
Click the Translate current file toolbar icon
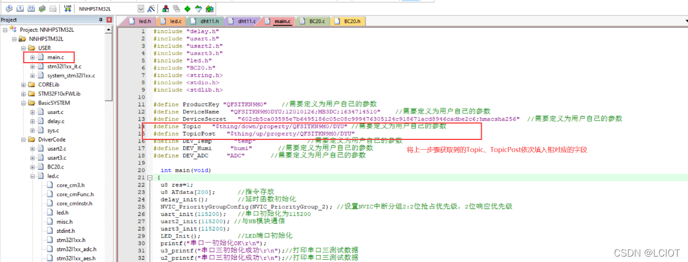coord(10,9)
